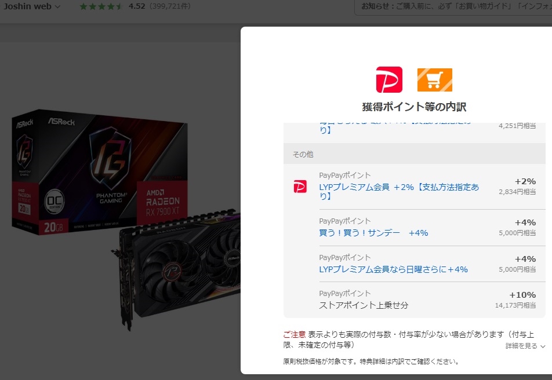Open LYPプレミアム会員なら日曜さらに+4% link
552x380 pixels.
pyautogui.click(x=393, y=269)
